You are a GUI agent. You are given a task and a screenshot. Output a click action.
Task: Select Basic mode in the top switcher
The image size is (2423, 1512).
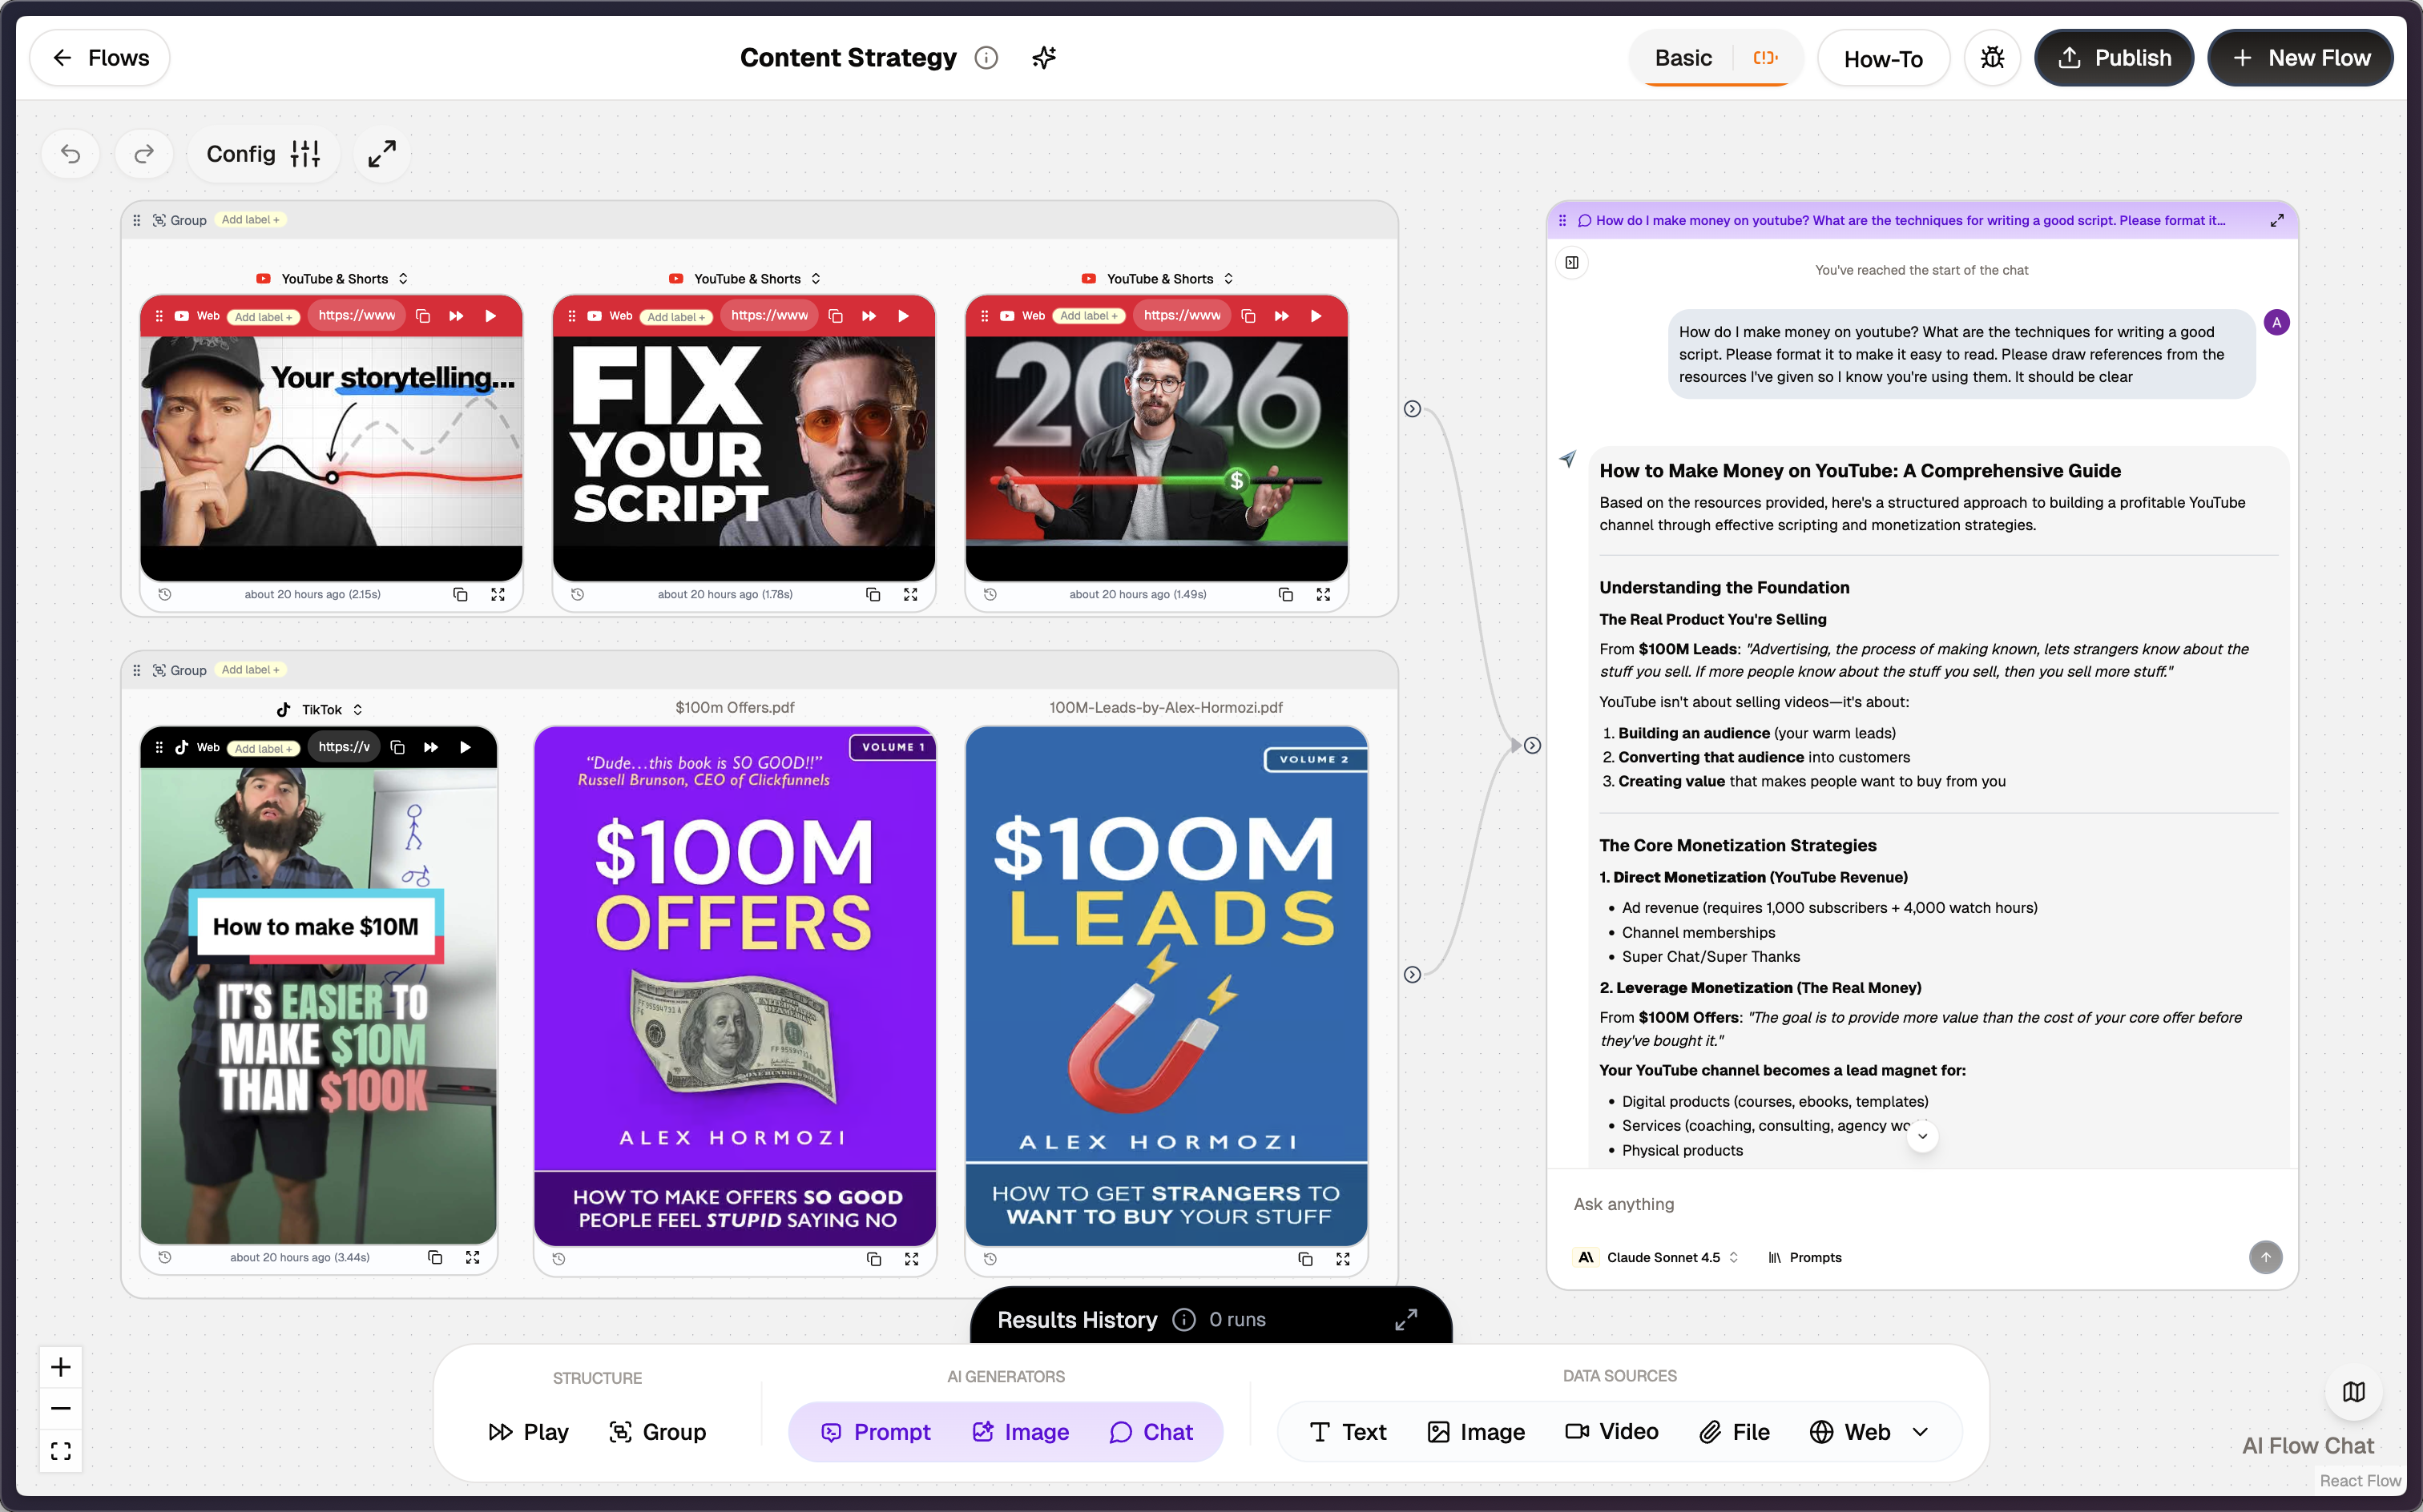click(1683, 57)
